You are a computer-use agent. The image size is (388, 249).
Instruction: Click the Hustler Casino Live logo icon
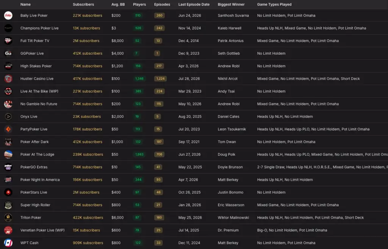point(8,78)
